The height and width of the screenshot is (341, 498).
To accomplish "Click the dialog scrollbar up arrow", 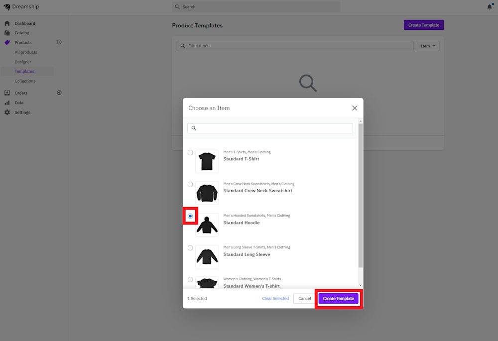I will click(x=361, y=121).
